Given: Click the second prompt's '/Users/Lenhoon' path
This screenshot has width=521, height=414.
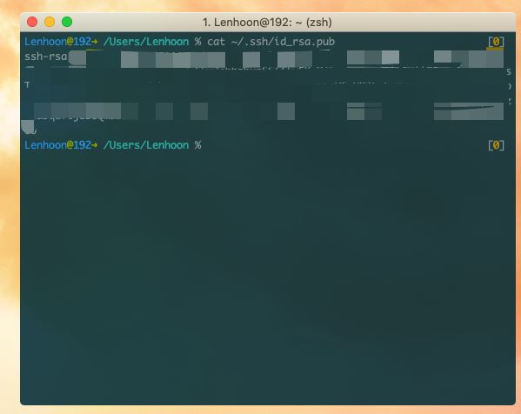Looking at the screenshot, I should [x=146, y=145].
